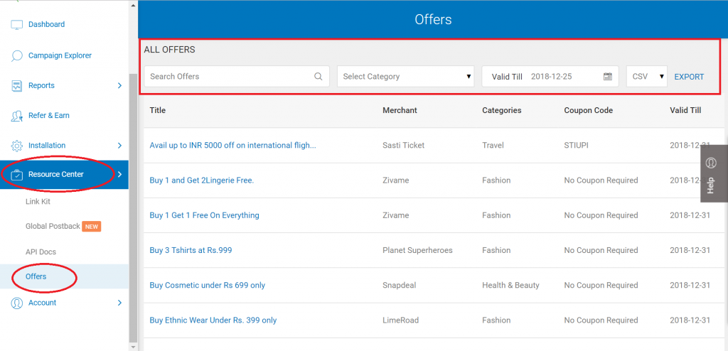
Task: Click the sidebar scrollbar down arrow
Action: [133, 346]
